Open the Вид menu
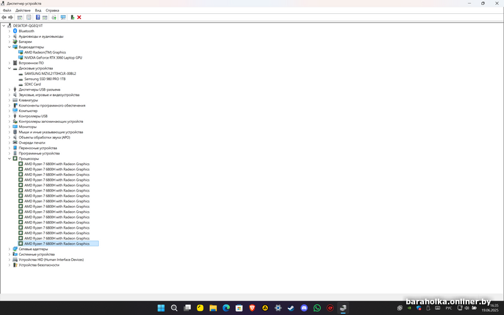Viewport: 504px width, 315px height. click(x=38, y=10)
